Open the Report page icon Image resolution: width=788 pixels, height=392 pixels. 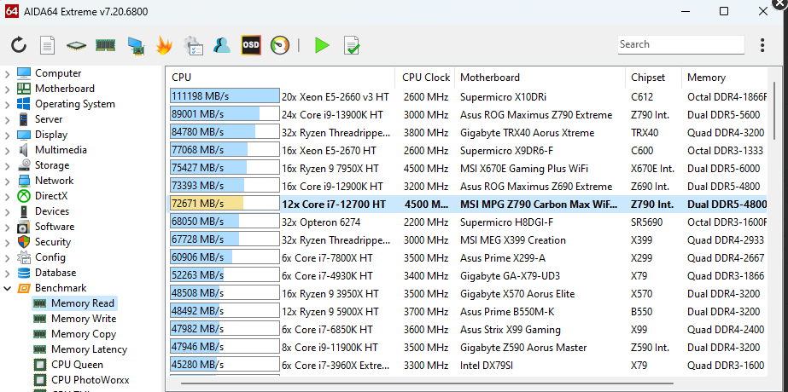point(48,46)
